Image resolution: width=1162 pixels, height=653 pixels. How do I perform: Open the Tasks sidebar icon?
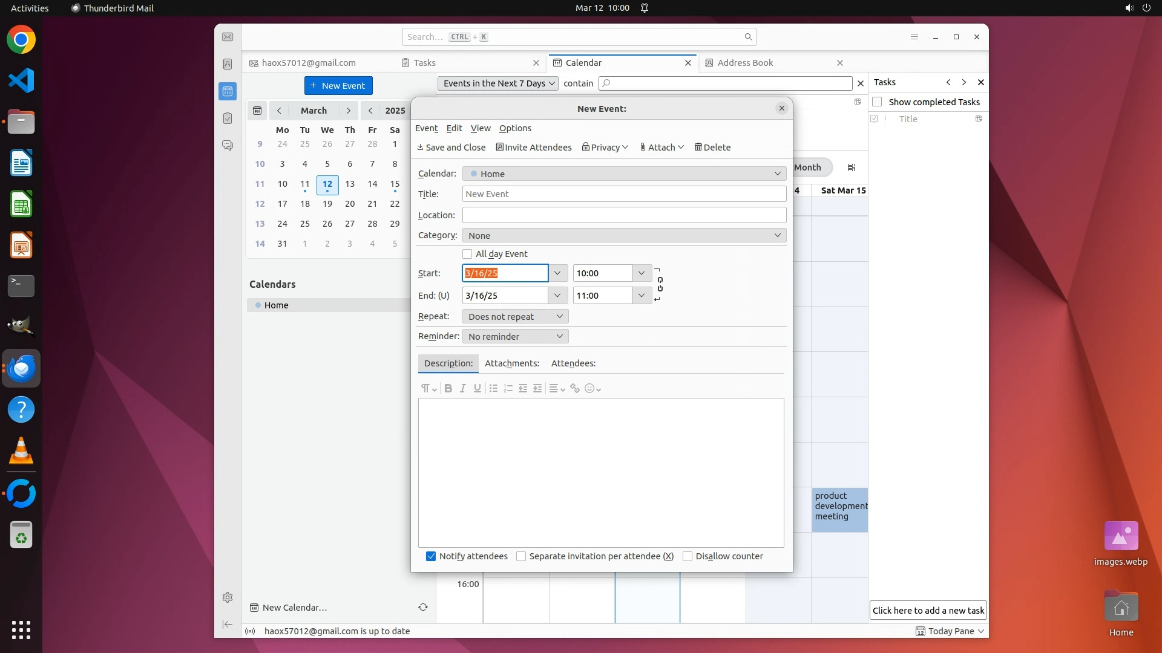(228, 119)
